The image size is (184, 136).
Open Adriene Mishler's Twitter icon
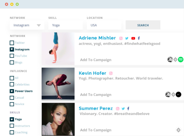pyautogui.click(x=127, y=38)
